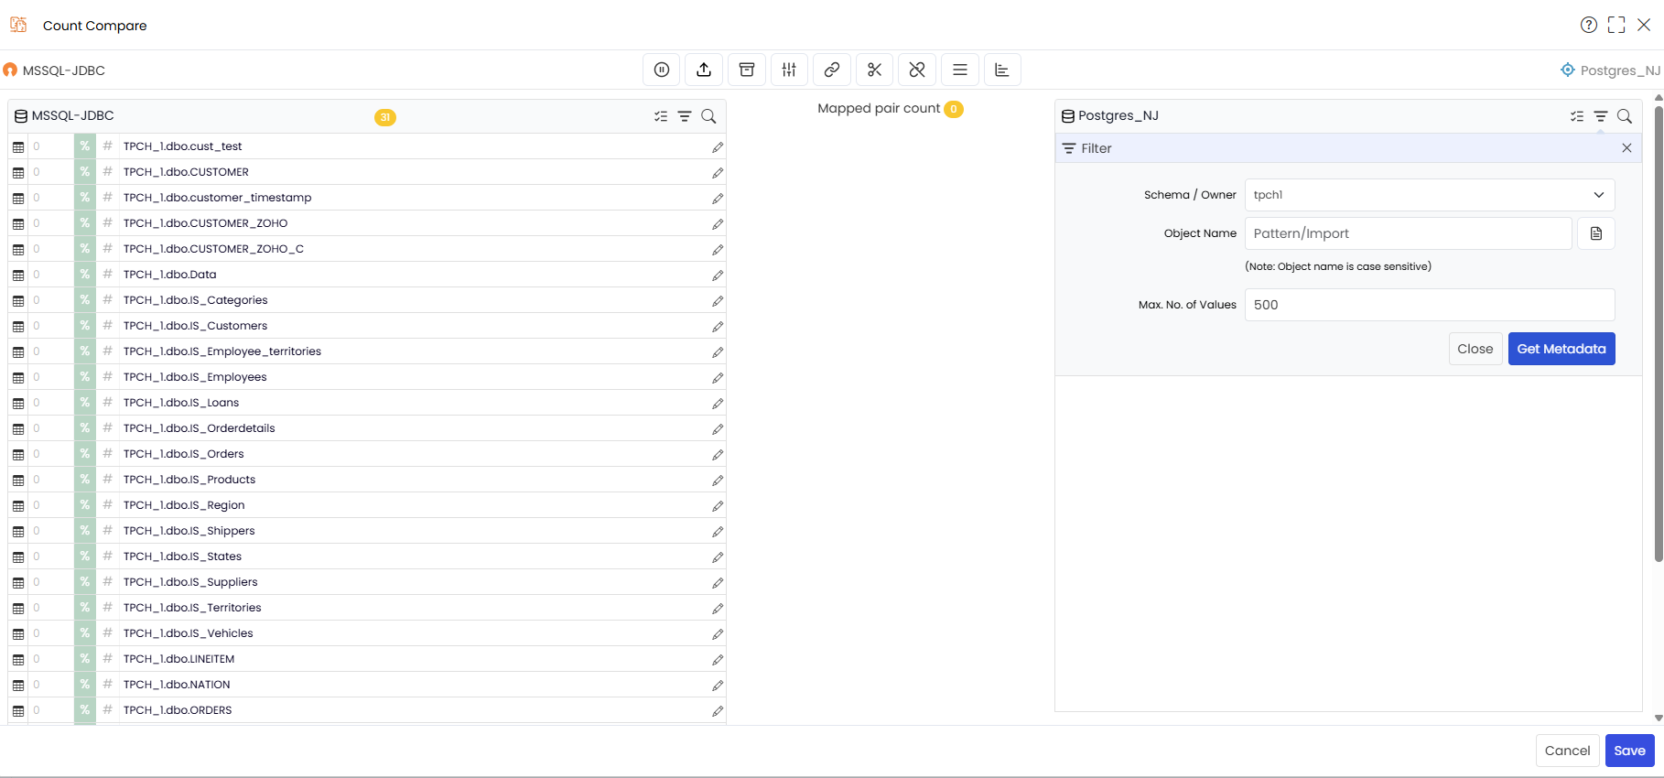Toggle select-all checklist in Postgres_NJ panel
The height and width of the screenshot is (778, 1664).
click(x=1577, y=116)
